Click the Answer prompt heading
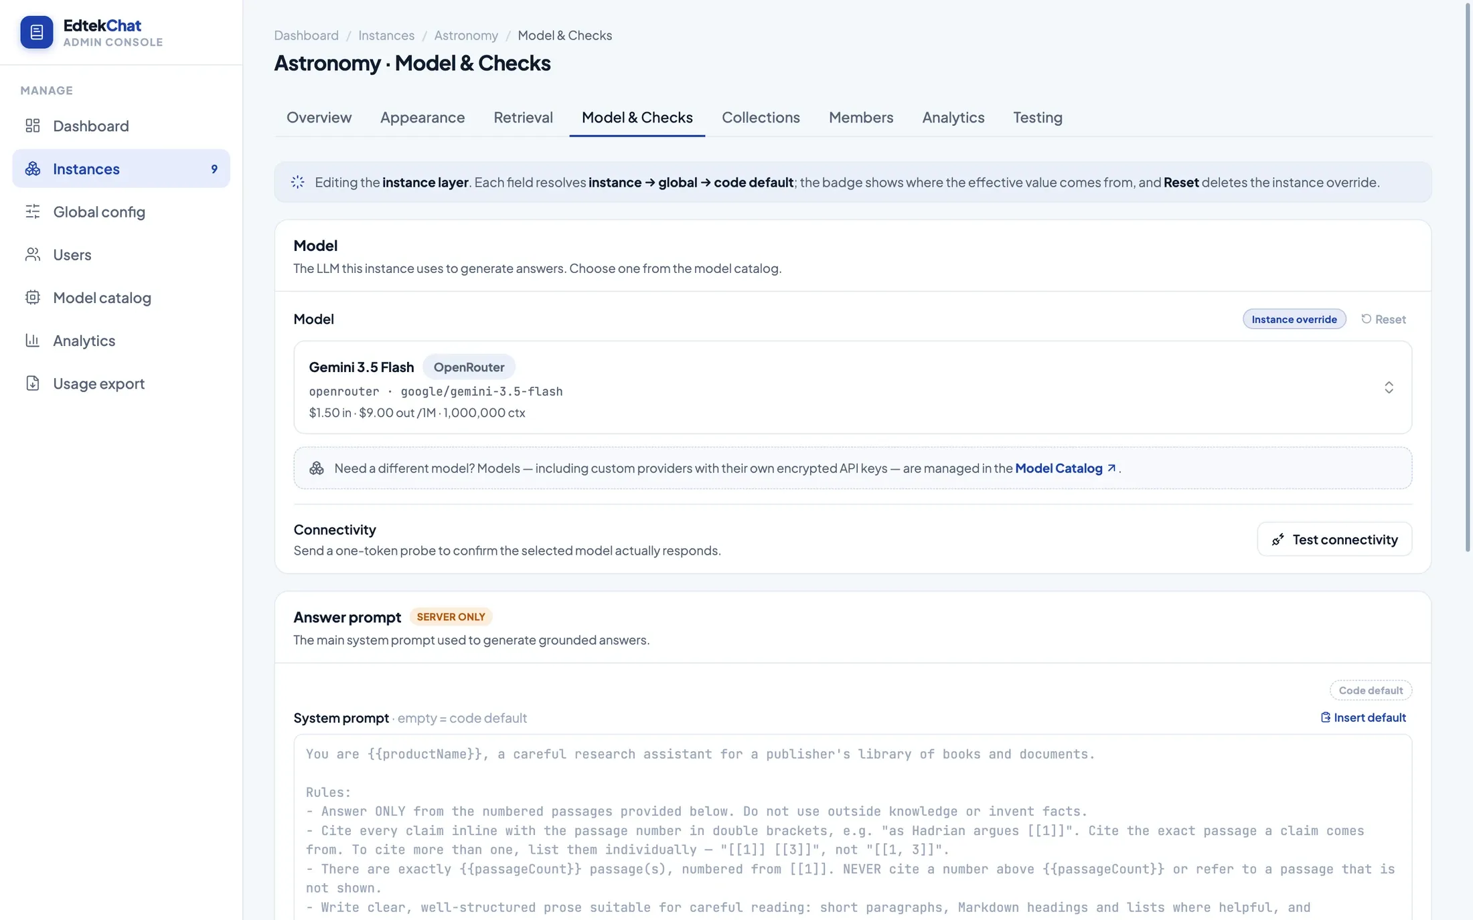Viewport: 1473px width, 920px height. (347, 617)
